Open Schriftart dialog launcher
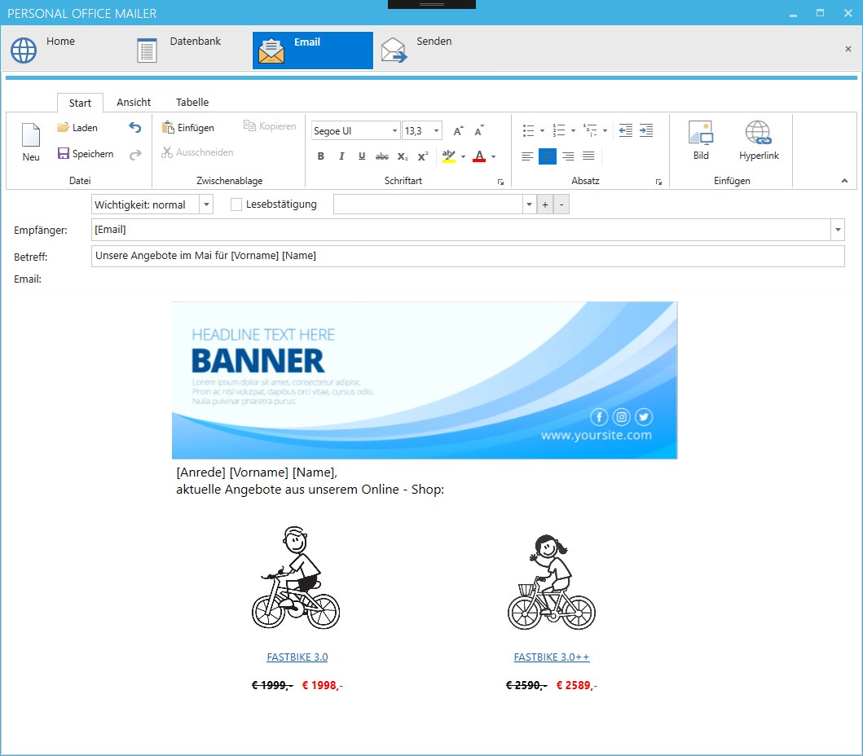Screen dimensions: 863x756 click(x=500, y=182)
